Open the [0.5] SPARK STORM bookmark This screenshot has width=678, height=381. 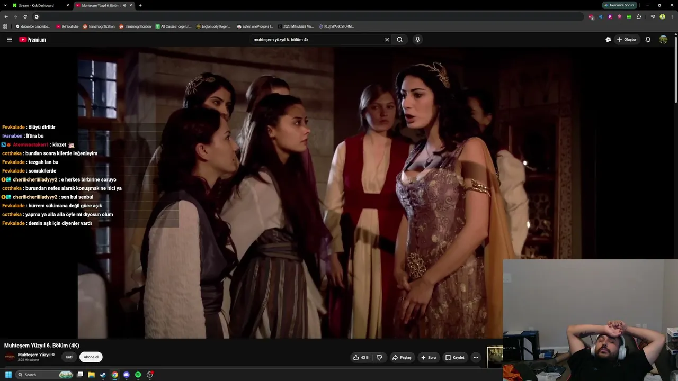click(x=336, y=26)
